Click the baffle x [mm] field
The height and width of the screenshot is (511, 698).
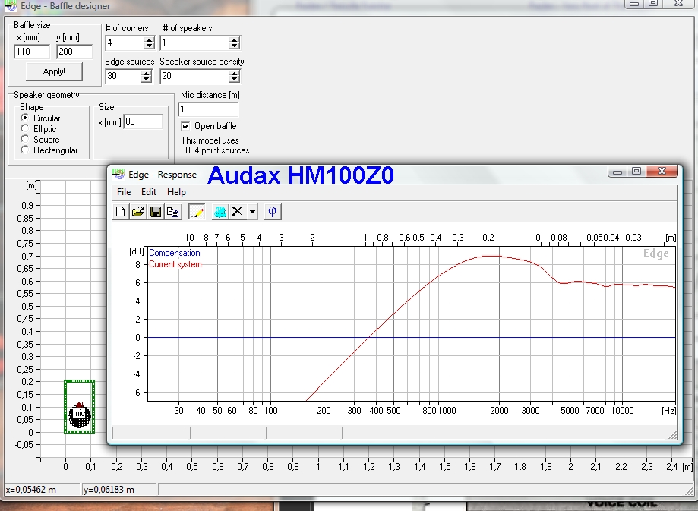point(32,52)
